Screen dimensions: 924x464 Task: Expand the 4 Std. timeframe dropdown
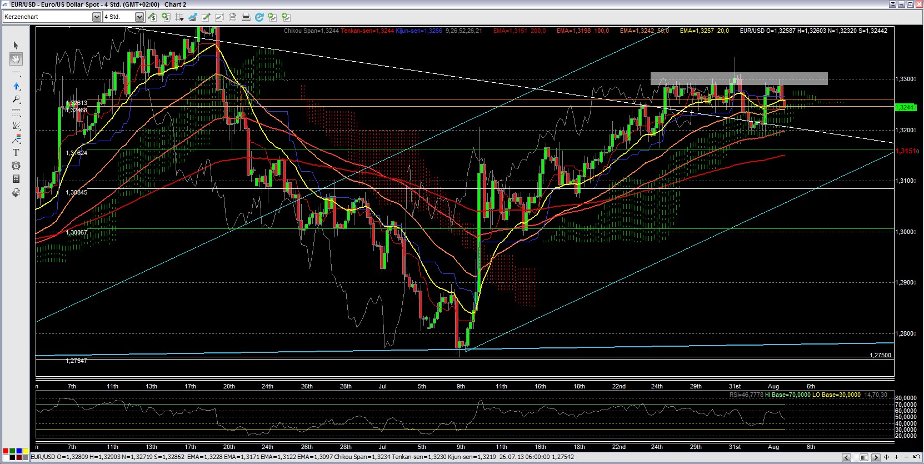139,17
